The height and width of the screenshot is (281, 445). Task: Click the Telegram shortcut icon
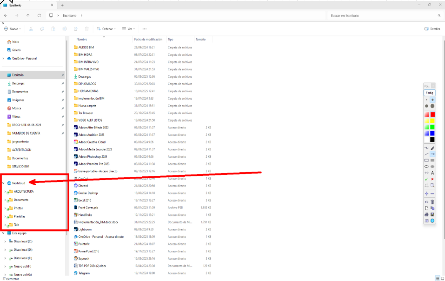(76, 273)
